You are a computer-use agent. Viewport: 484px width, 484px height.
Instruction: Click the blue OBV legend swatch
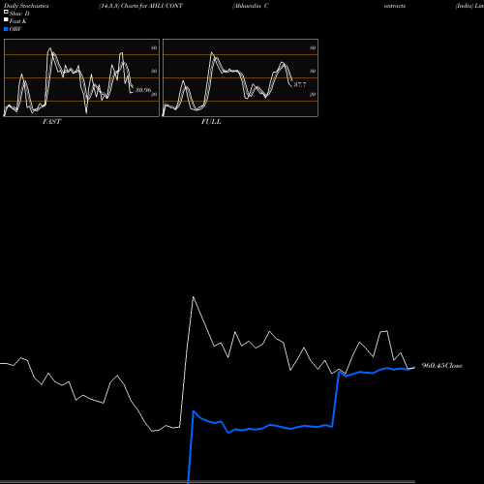click(6, 29)
